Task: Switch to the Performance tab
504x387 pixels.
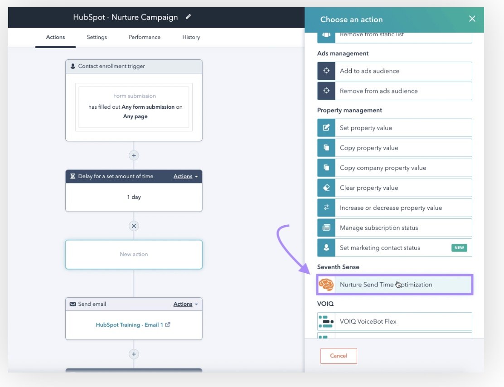Action: tap(144, 37)
